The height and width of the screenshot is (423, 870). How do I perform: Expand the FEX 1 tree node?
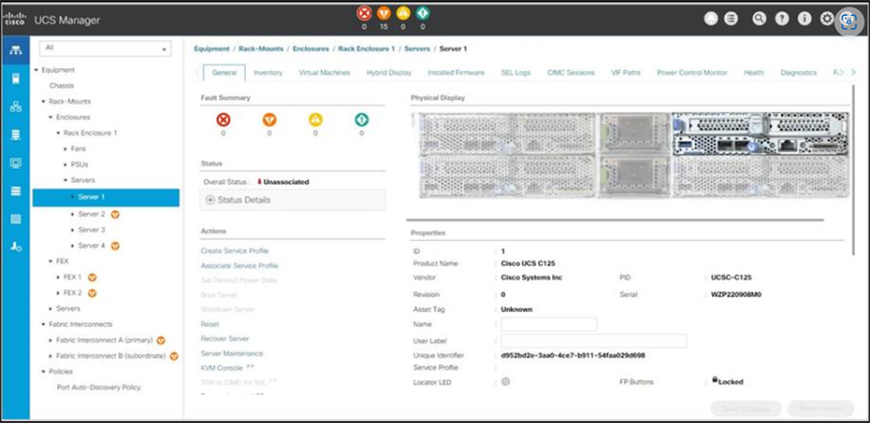(58, 277)
